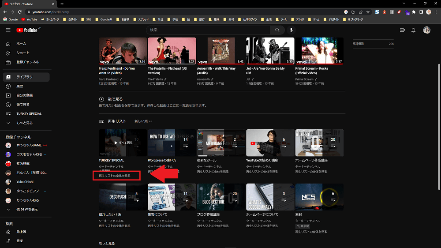
Task: Open ホームページについて playlist title
Action: [262, 214]
